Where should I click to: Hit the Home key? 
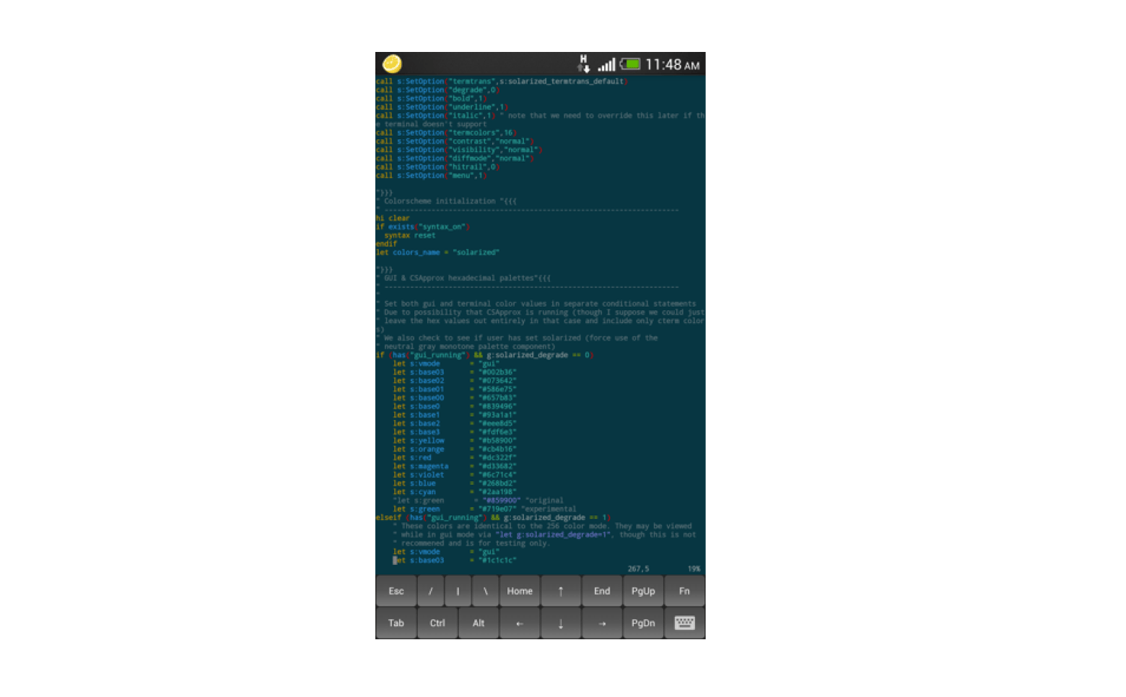pos(519,591)
